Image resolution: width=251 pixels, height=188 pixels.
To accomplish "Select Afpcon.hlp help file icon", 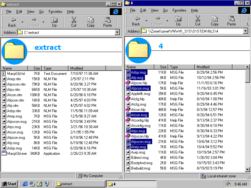I will [x=128, y=83].
